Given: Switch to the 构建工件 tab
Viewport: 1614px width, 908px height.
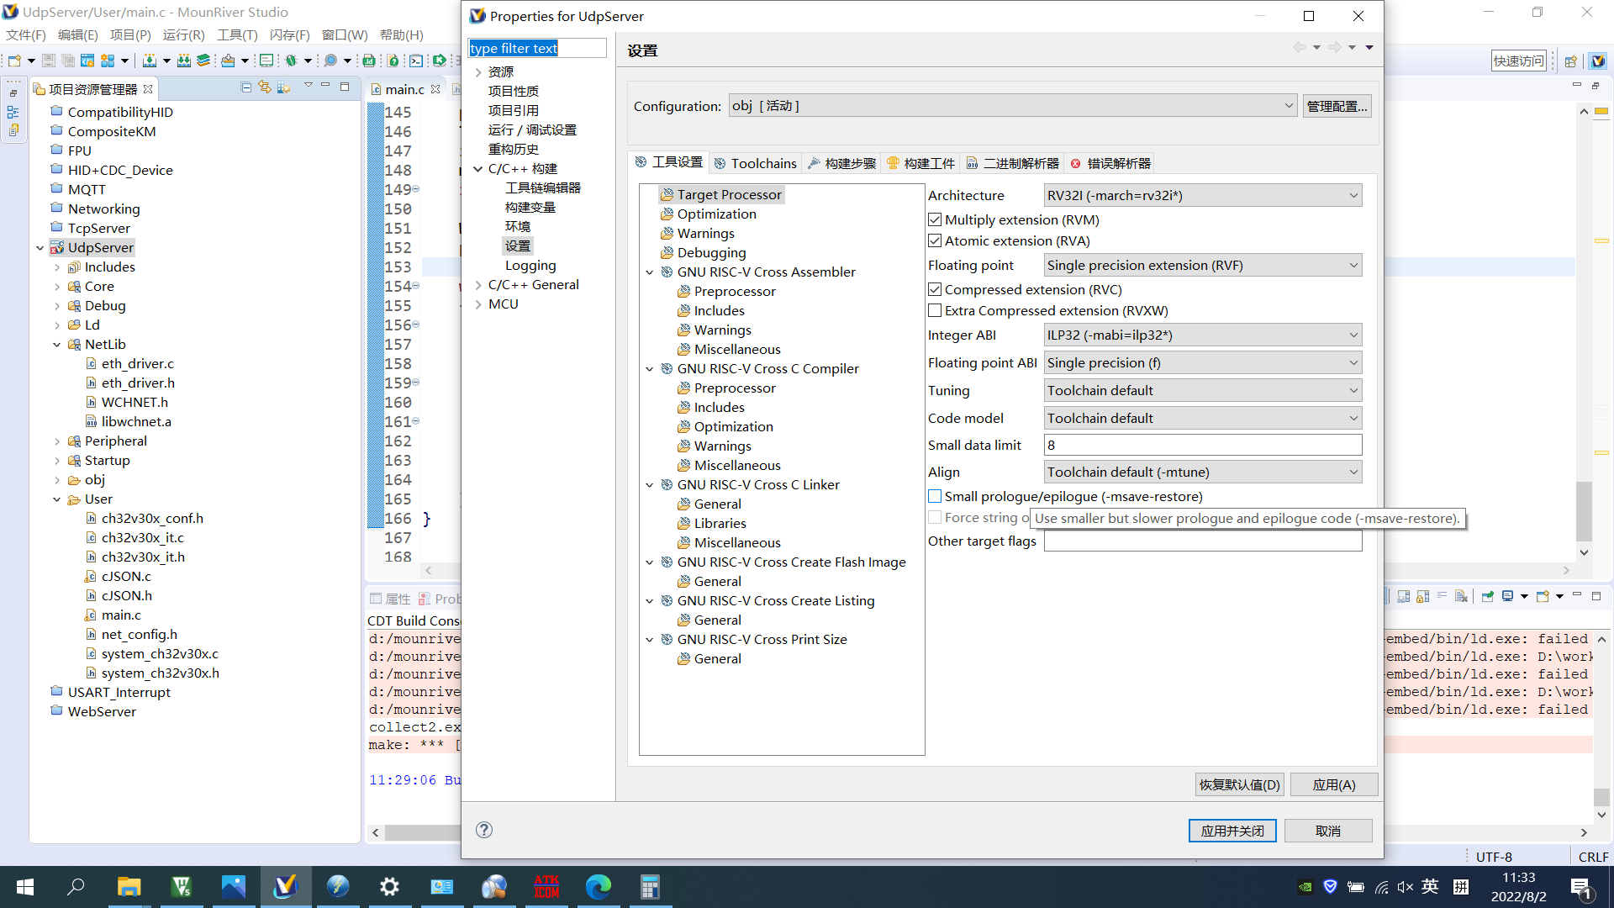Looking at the screenshot, I should click(920, 163).
